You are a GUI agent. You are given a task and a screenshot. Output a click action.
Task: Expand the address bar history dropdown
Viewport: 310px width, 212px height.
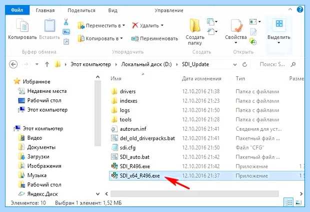(x=235, y=64)
